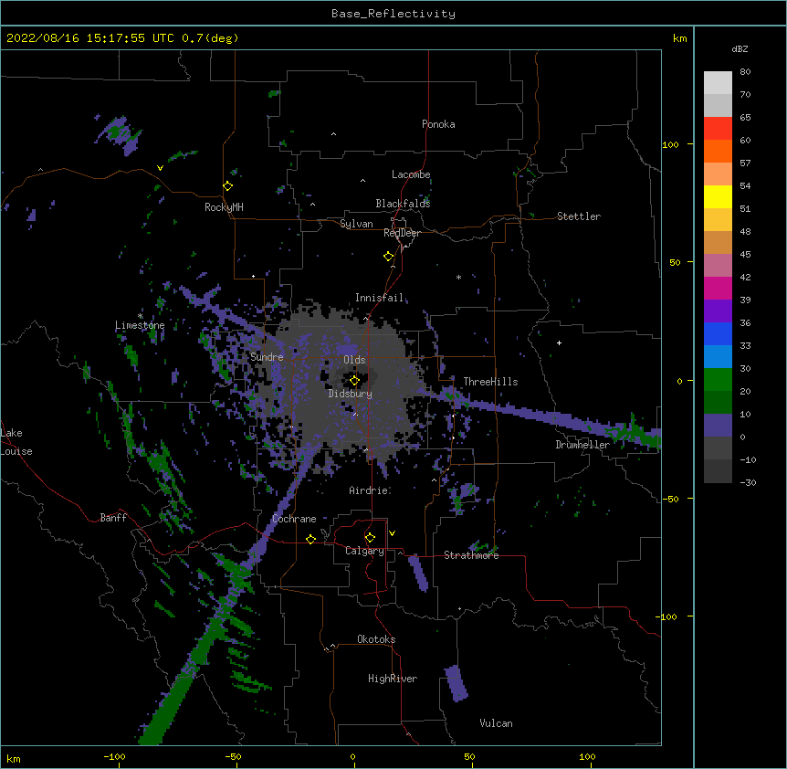The height and width of the screenshot is (769, 787).
Task: Click the purple-green echo patch in the northwest corner
Action: (x=120, y=134)
